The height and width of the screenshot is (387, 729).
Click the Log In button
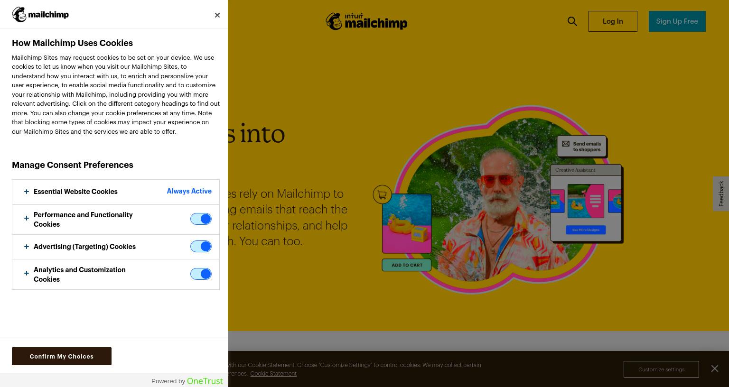click(613, 21)
